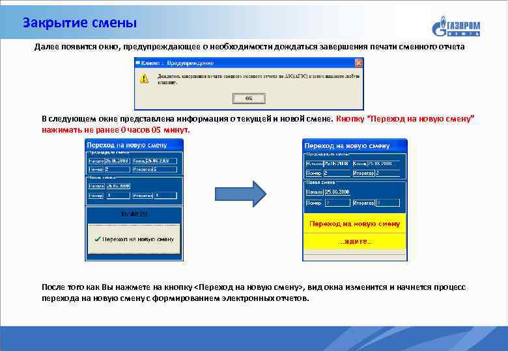
Task: Click red text нажимать не ранее 0 часов 05 минут
Action: click(116, 129)
